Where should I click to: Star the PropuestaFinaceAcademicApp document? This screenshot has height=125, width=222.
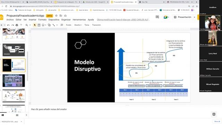[56, 16]
